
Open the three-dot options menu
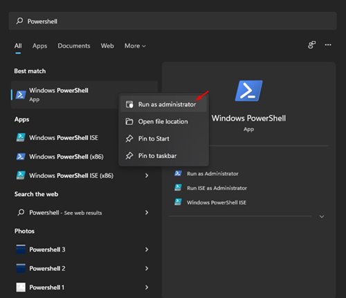pyautogui.click(x=328, y=45)
